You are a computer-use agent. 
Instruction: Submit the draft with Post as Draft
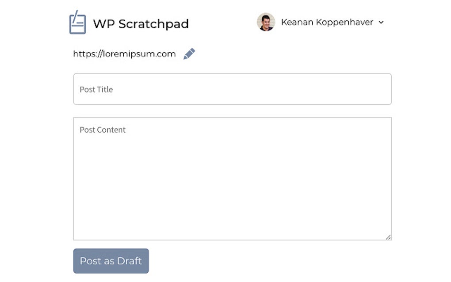point(111,261)
